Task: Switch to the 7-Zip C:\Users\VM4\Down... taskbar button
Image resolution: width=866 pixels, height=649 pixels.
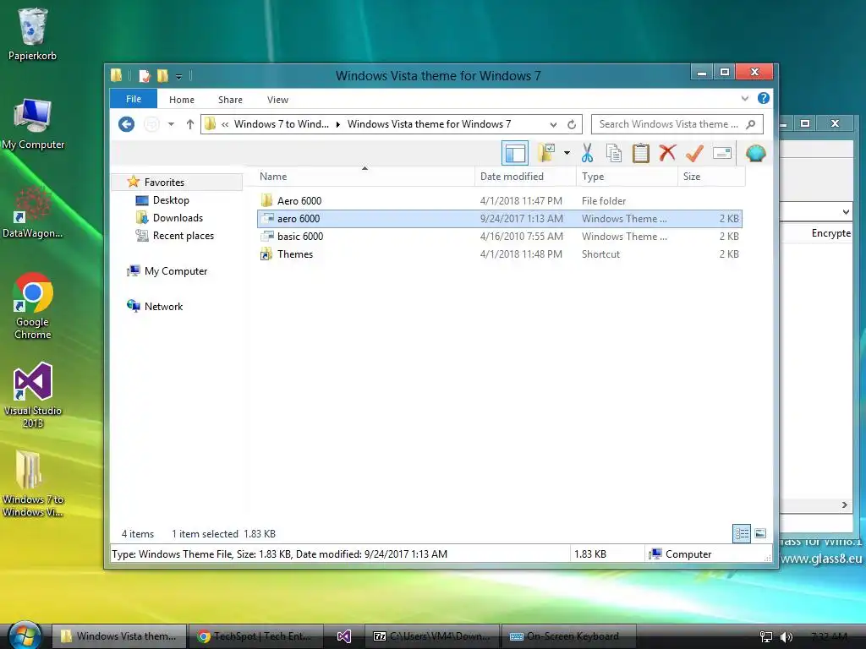Action: tap(432, 636)
